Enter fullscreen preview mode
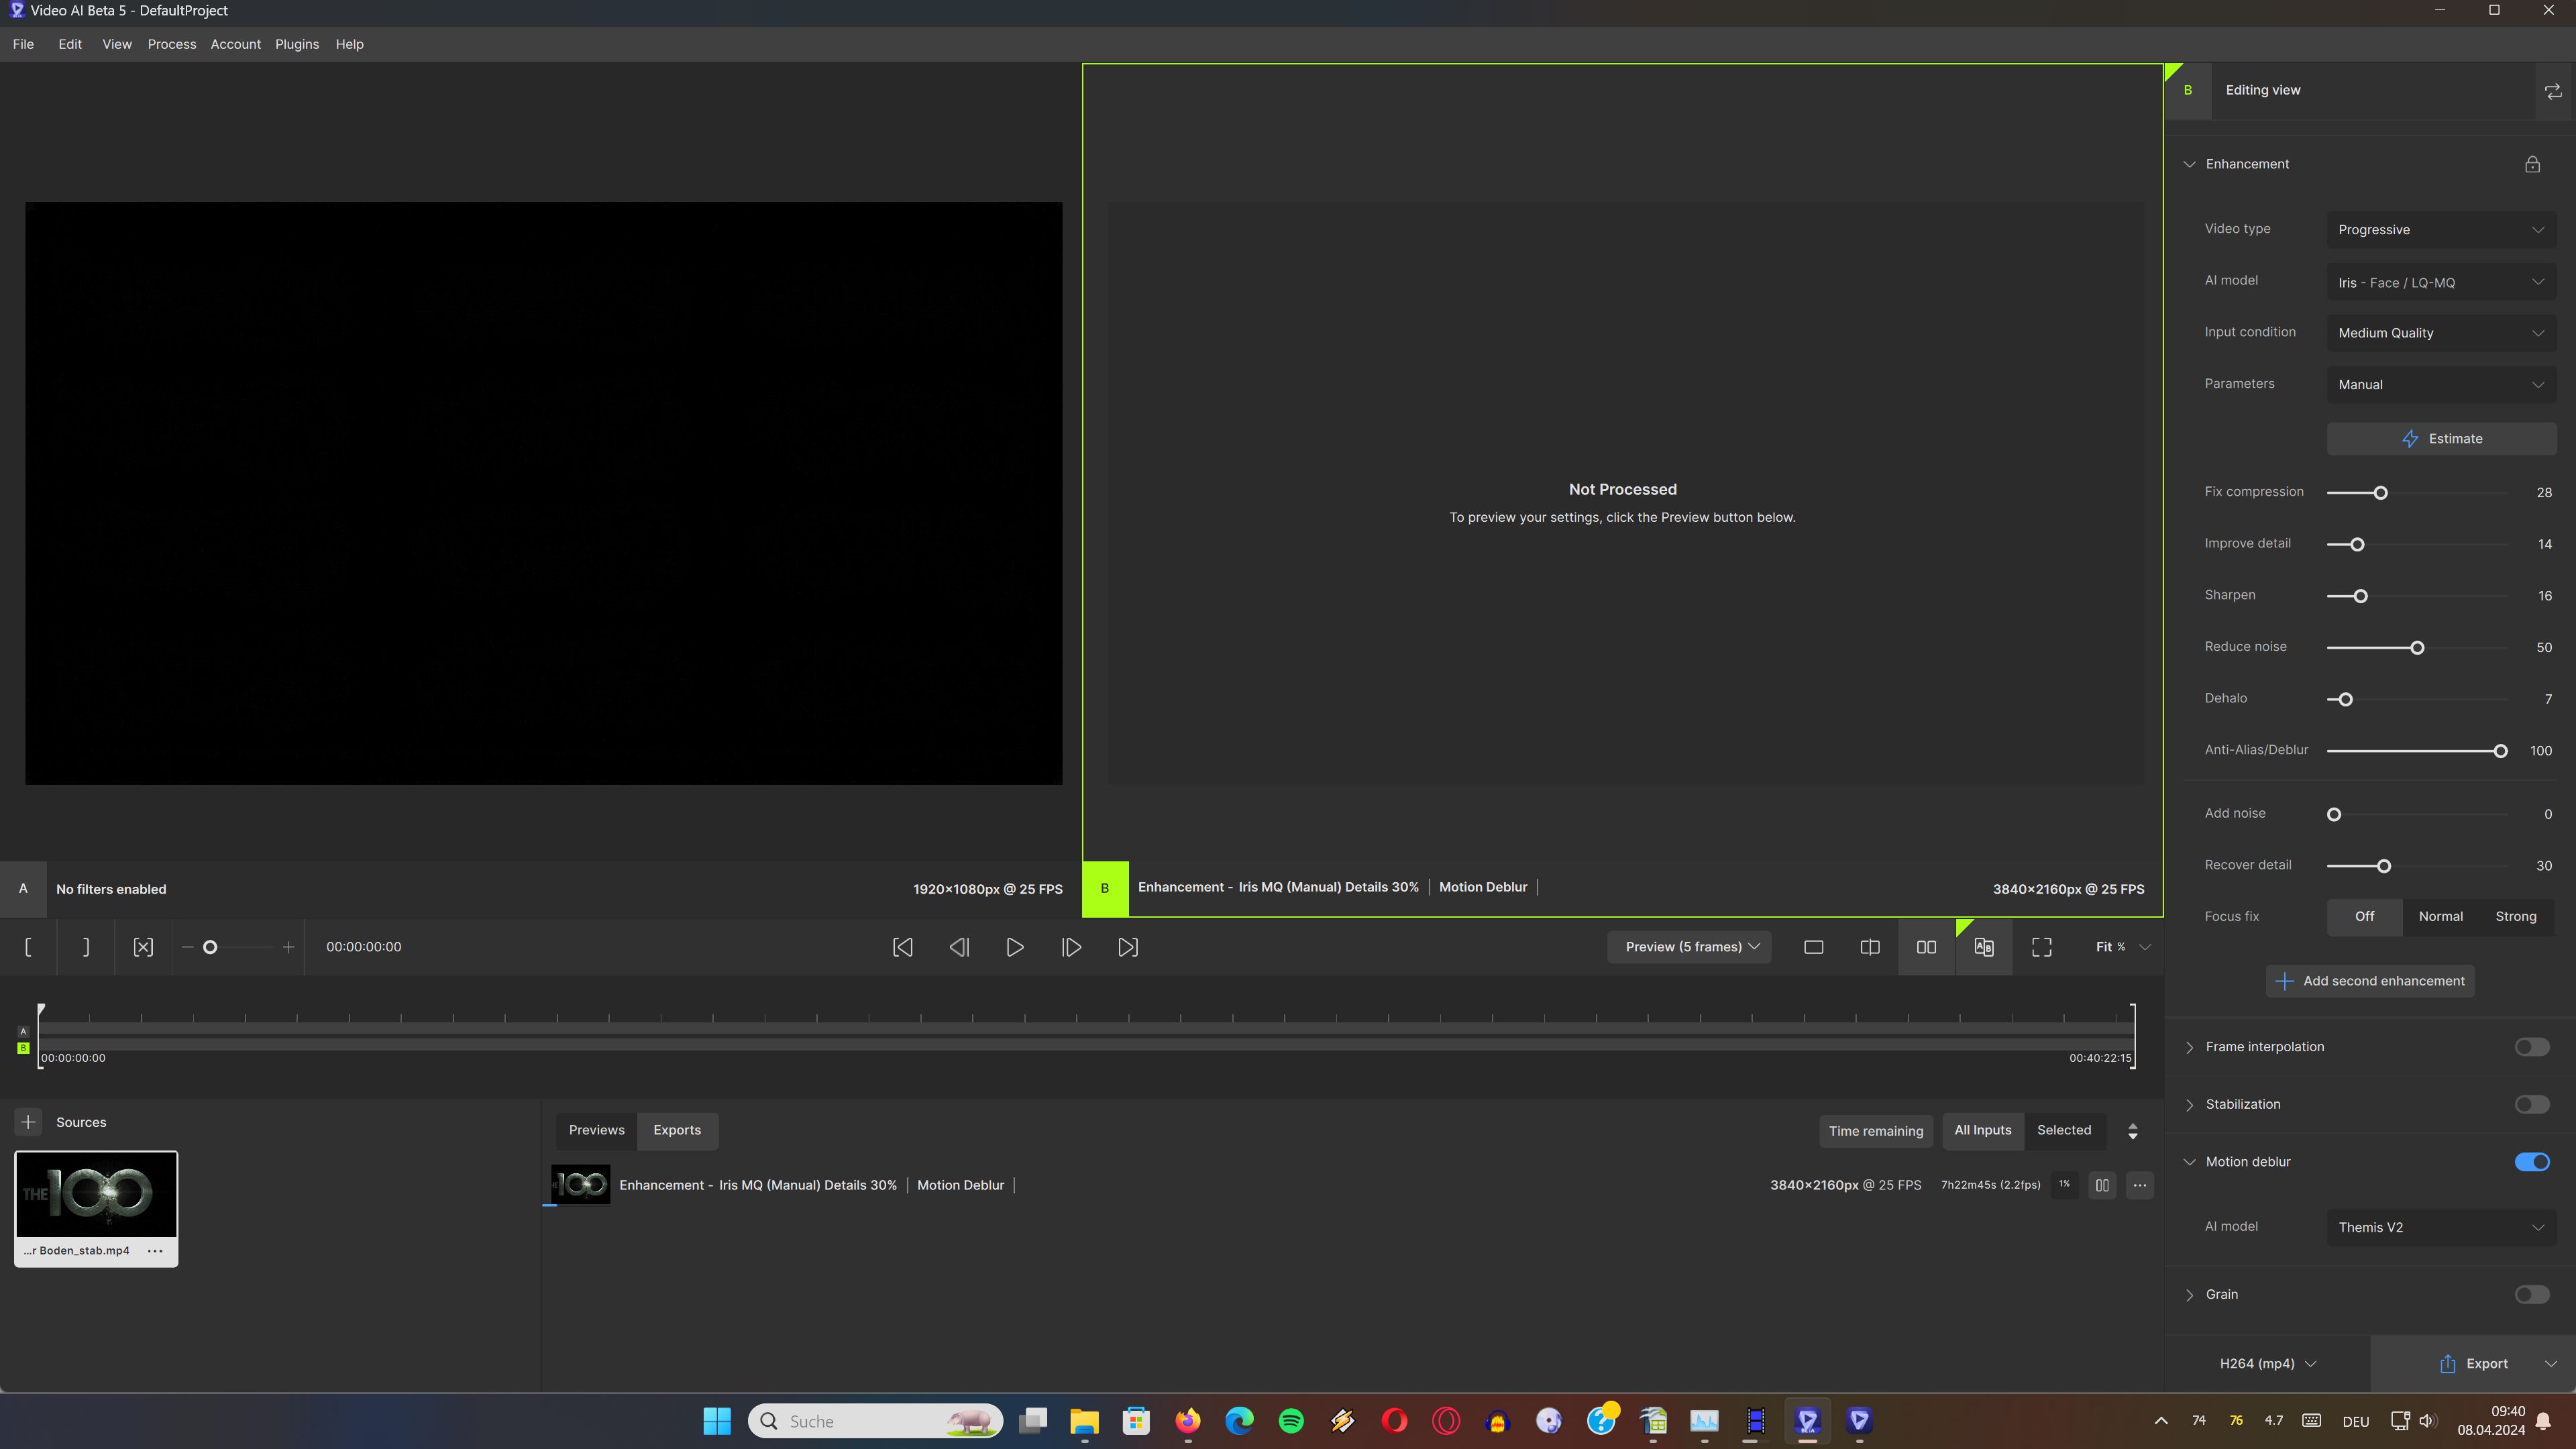The height and width of the screenshot is (1449, 2576). (x=2042, y=947)
